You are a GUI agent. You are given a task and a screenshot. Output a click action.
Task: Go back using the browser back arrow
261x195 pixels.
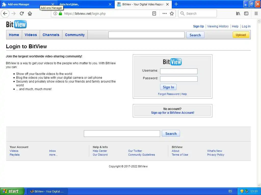(x=5, y=14)
